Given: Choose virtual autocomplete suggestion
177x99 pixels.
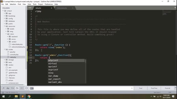Looking at the screenshot, I should click(x=66, y=64).
